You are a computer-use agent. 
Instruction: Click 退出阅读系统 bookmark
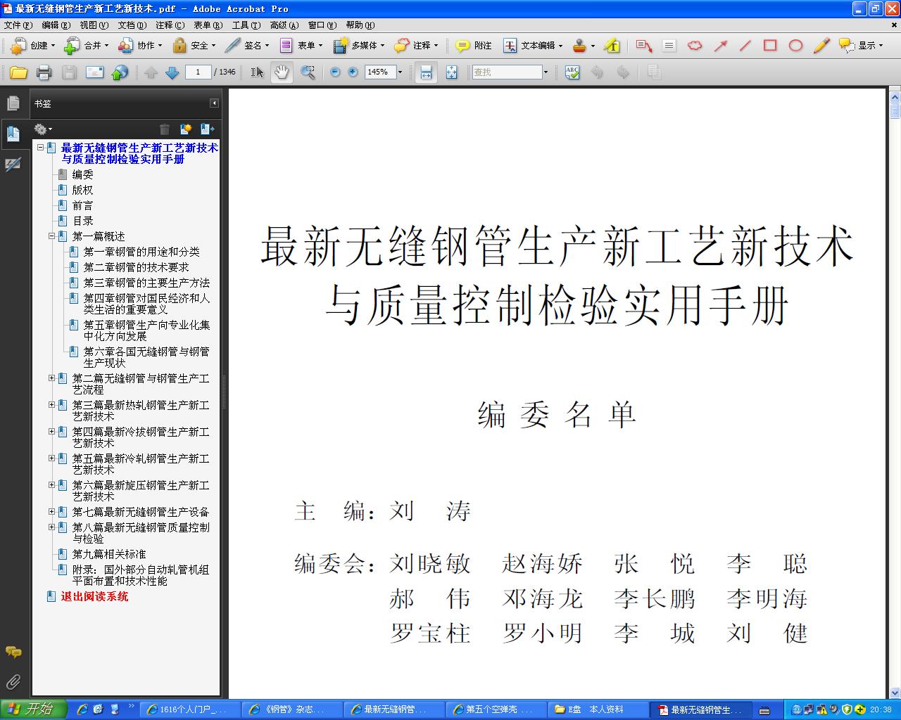pos(94,596)
